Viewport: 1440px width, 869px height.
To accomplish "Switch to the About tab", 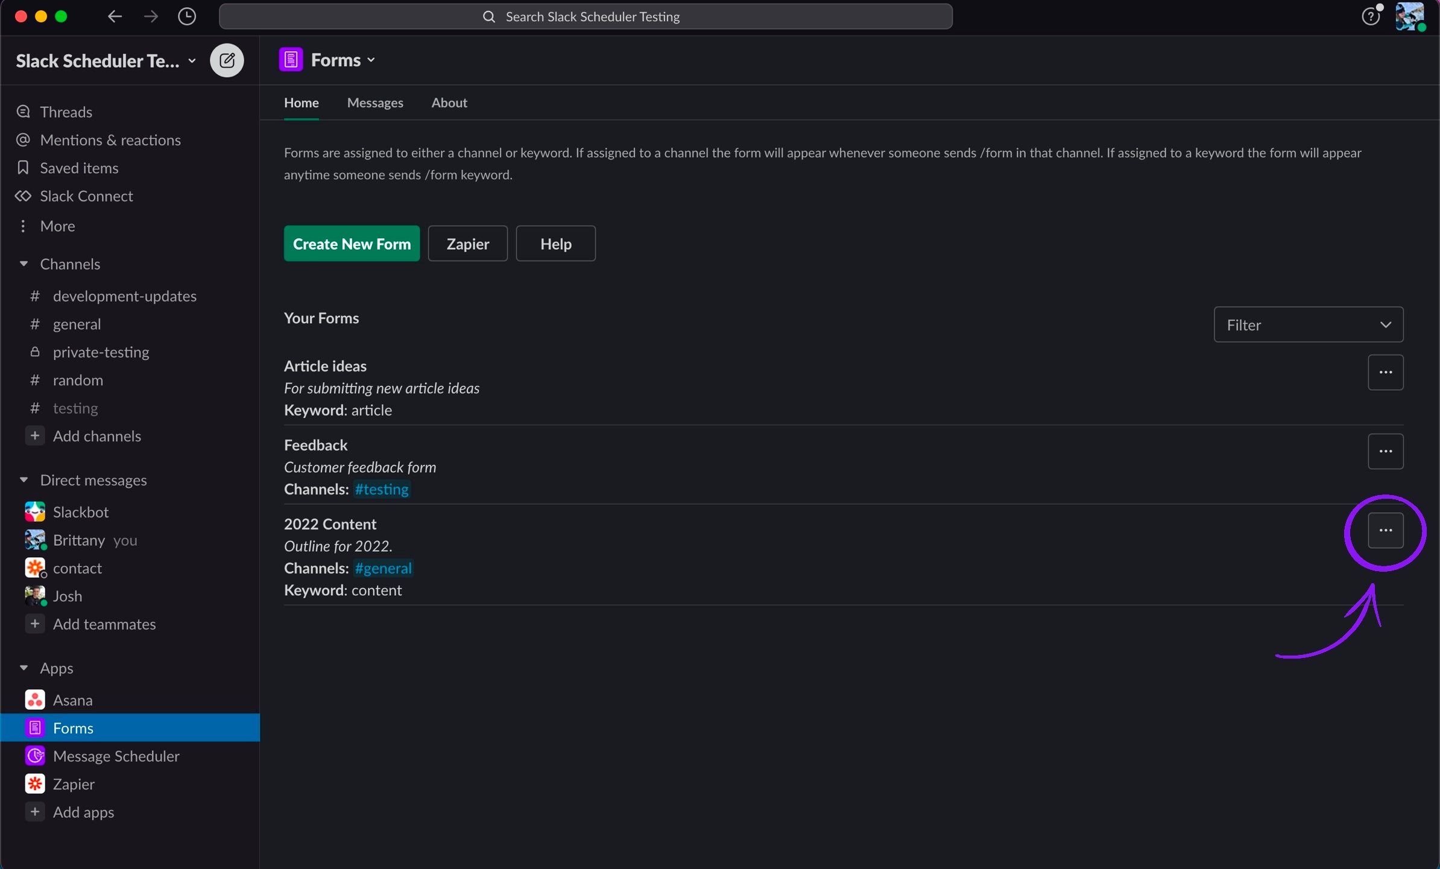I will tap(449, 103).
